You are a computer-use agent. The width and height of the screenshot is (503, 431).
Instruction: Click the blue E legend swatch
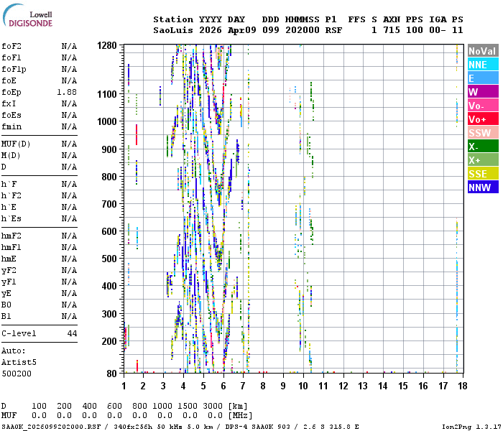click(483, 78)
